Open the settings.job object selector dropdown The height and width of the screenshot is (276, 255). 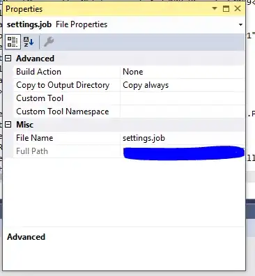[240, 24]
